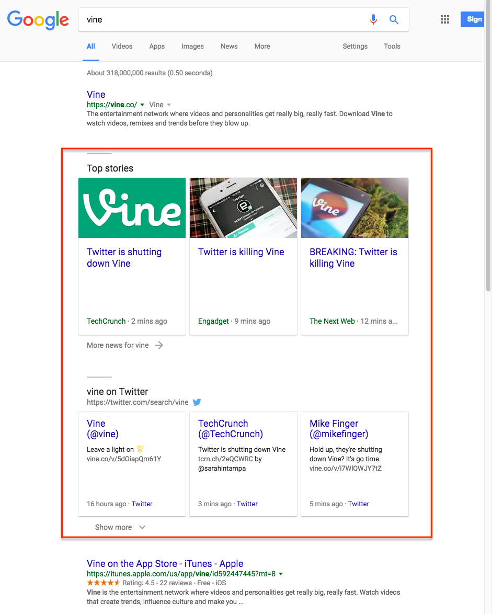The width and height of the screenshot is (492, 614).
Task: Click the Engadget source label
Action: tap(213, 321)
